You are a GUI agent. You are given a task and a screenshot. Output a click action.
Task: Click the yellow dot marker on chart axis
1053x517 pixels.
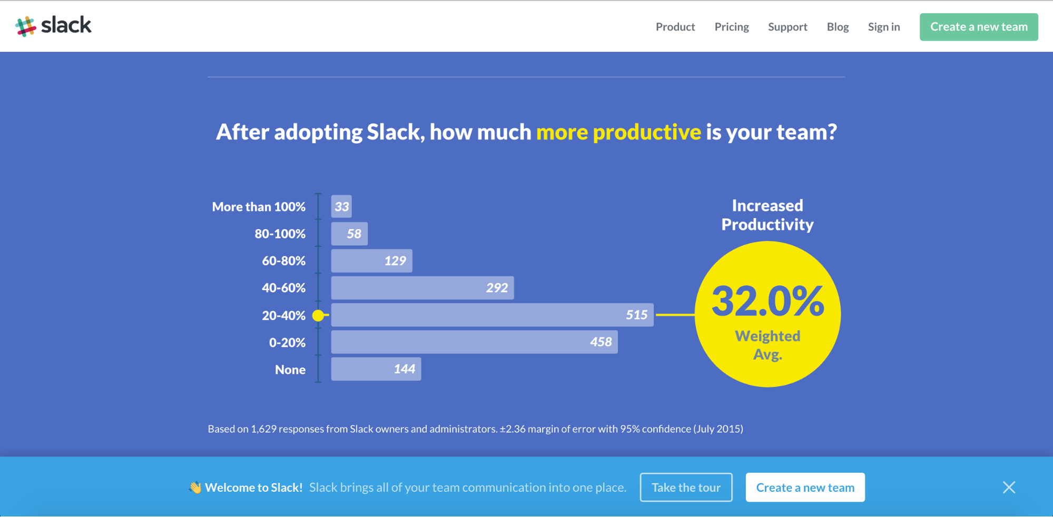pyautogui.click(x=318, y=315)
